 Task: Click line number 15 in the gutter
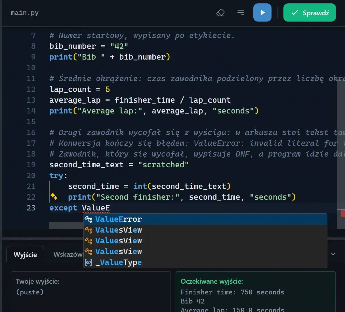coord(31,122)
